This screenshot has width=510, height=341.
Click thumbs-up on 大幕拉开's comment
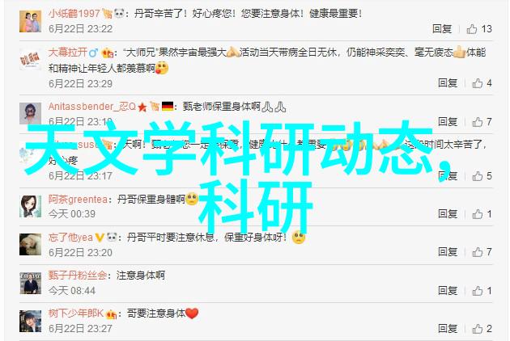(x=477, y=83)
